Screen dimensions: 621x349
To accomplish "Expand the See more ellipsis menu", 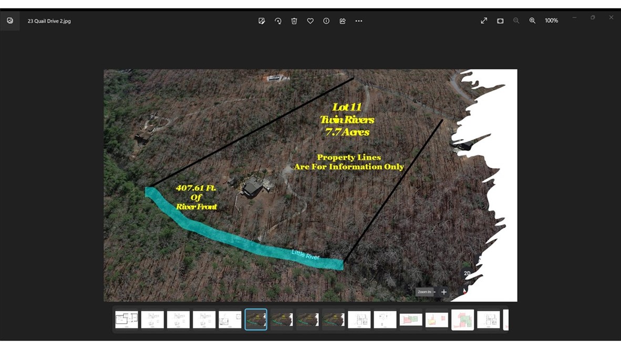I will point(359,21).
